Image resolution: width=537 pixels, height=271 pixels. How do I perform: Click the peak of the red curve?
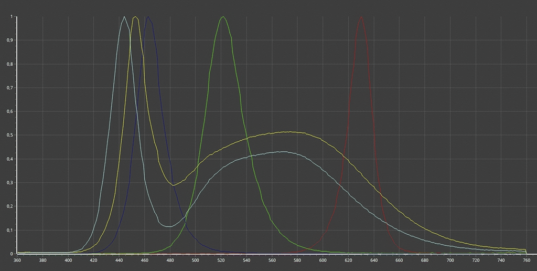click(x=361, y=17)
